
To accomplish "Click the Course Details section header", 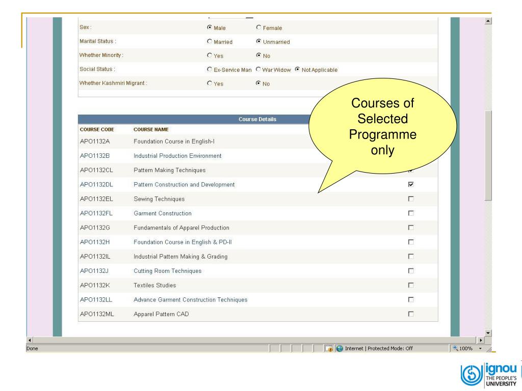I will [x=257, y=119].
